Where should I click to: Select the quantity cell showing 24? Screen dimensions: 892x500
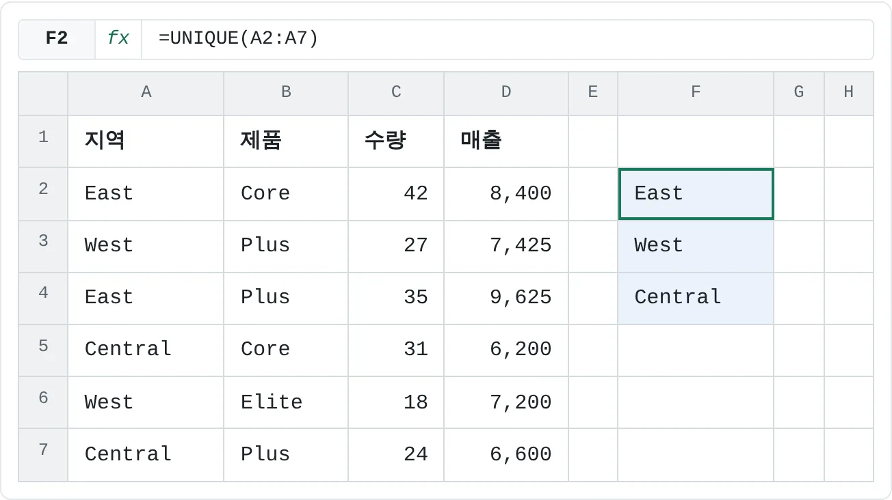coord(396,454)
